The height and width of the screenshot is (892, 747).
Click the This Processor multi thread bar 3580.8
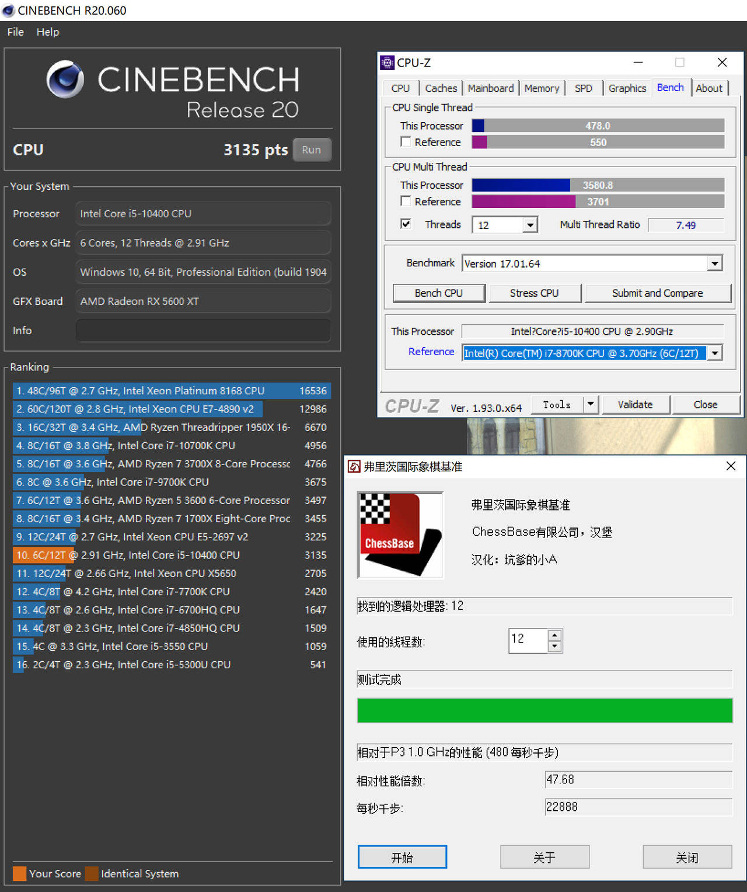[x=598, y=185]
